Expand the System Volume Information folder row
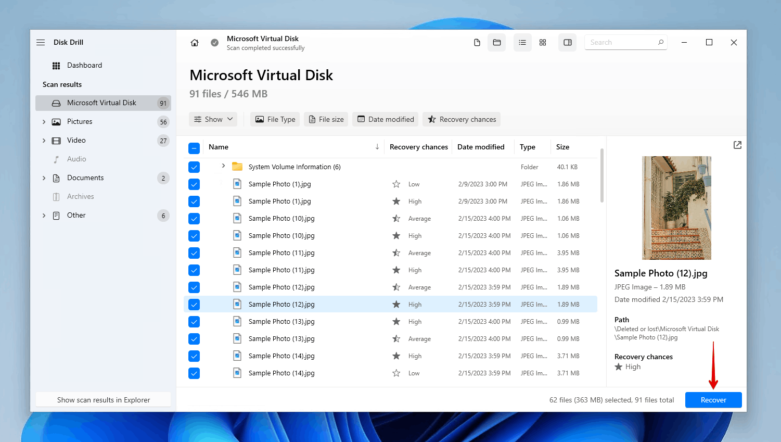This screenshot has height=442, width=781. click(x=223, y=167)
